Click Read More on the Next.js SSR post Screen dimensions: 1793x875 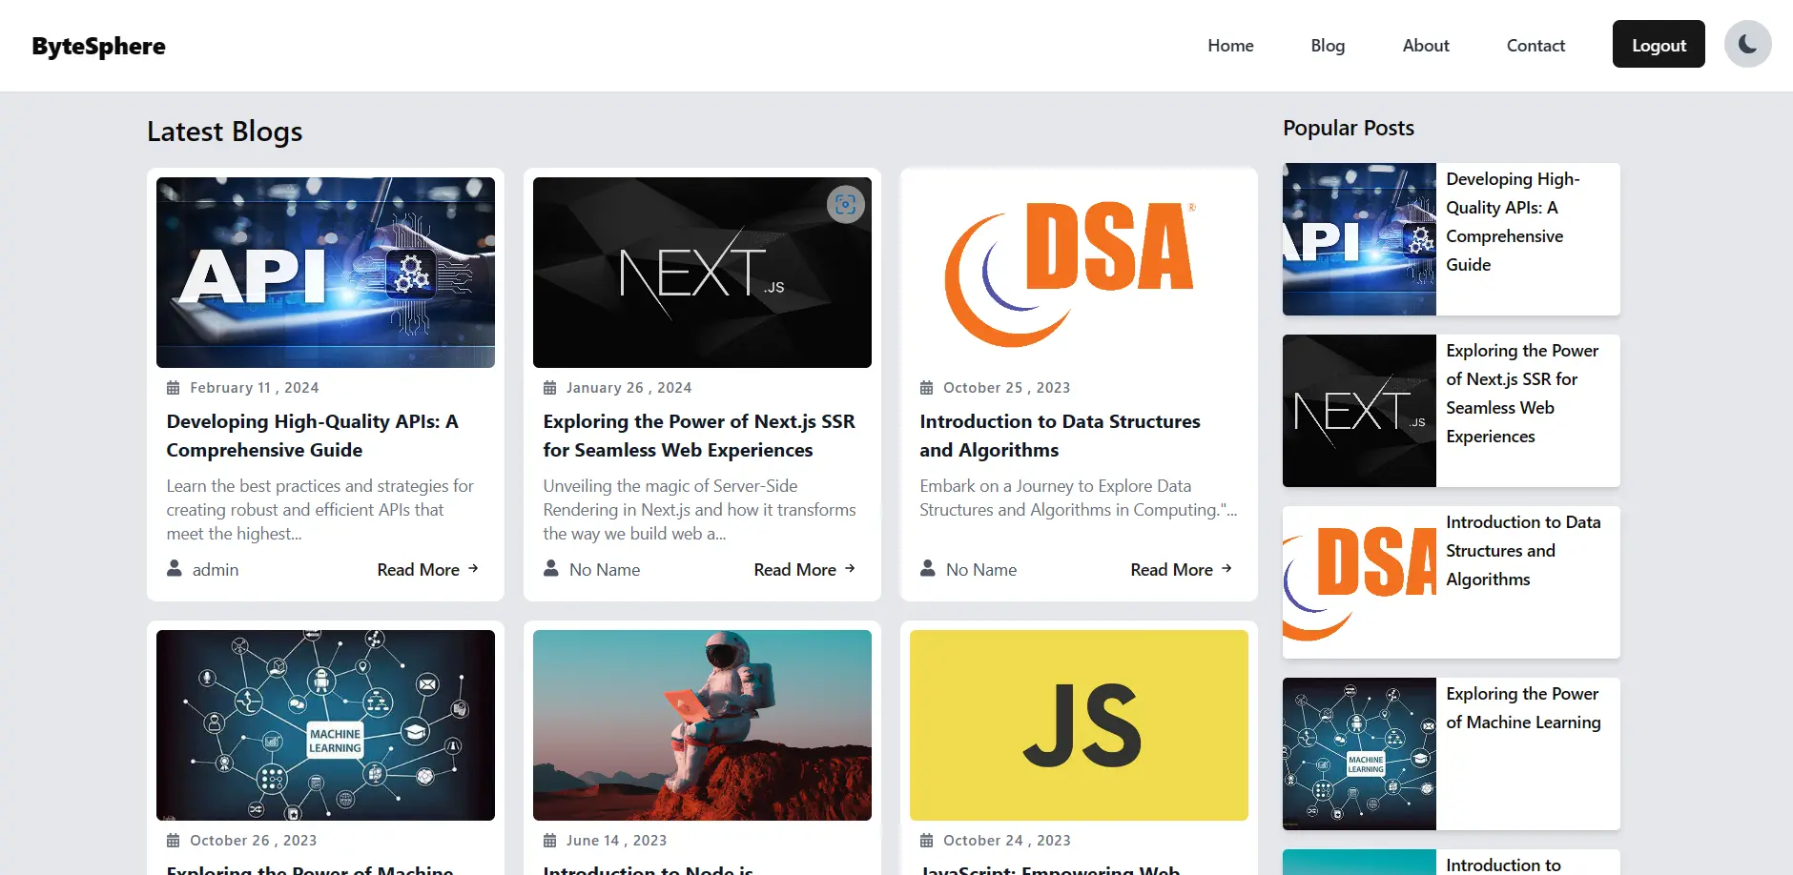794,570
